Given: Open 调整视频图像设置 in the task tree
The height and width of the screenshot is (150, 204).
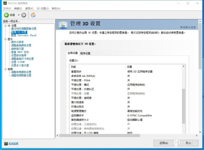Looking at the screenshot, I should [21, 76].
